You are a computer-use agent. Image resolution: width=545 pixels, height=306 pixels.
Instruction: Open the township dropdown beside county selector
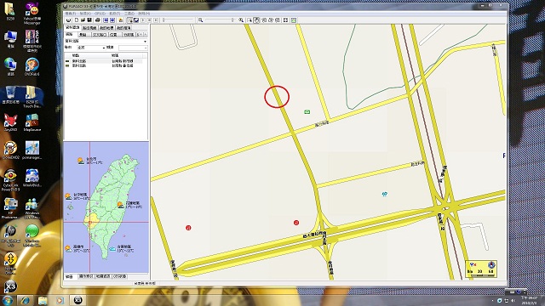click(133, 48)
